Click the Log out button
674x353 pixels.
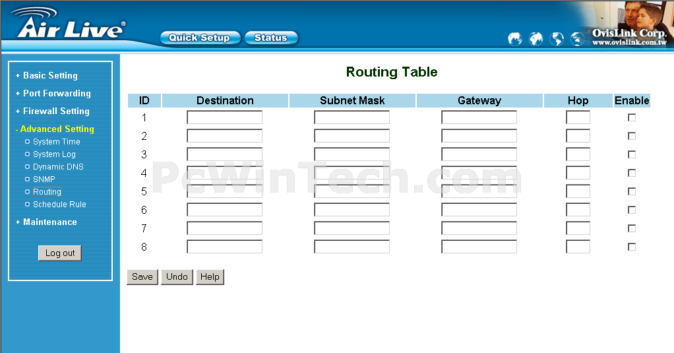click(x=60, y=253)
